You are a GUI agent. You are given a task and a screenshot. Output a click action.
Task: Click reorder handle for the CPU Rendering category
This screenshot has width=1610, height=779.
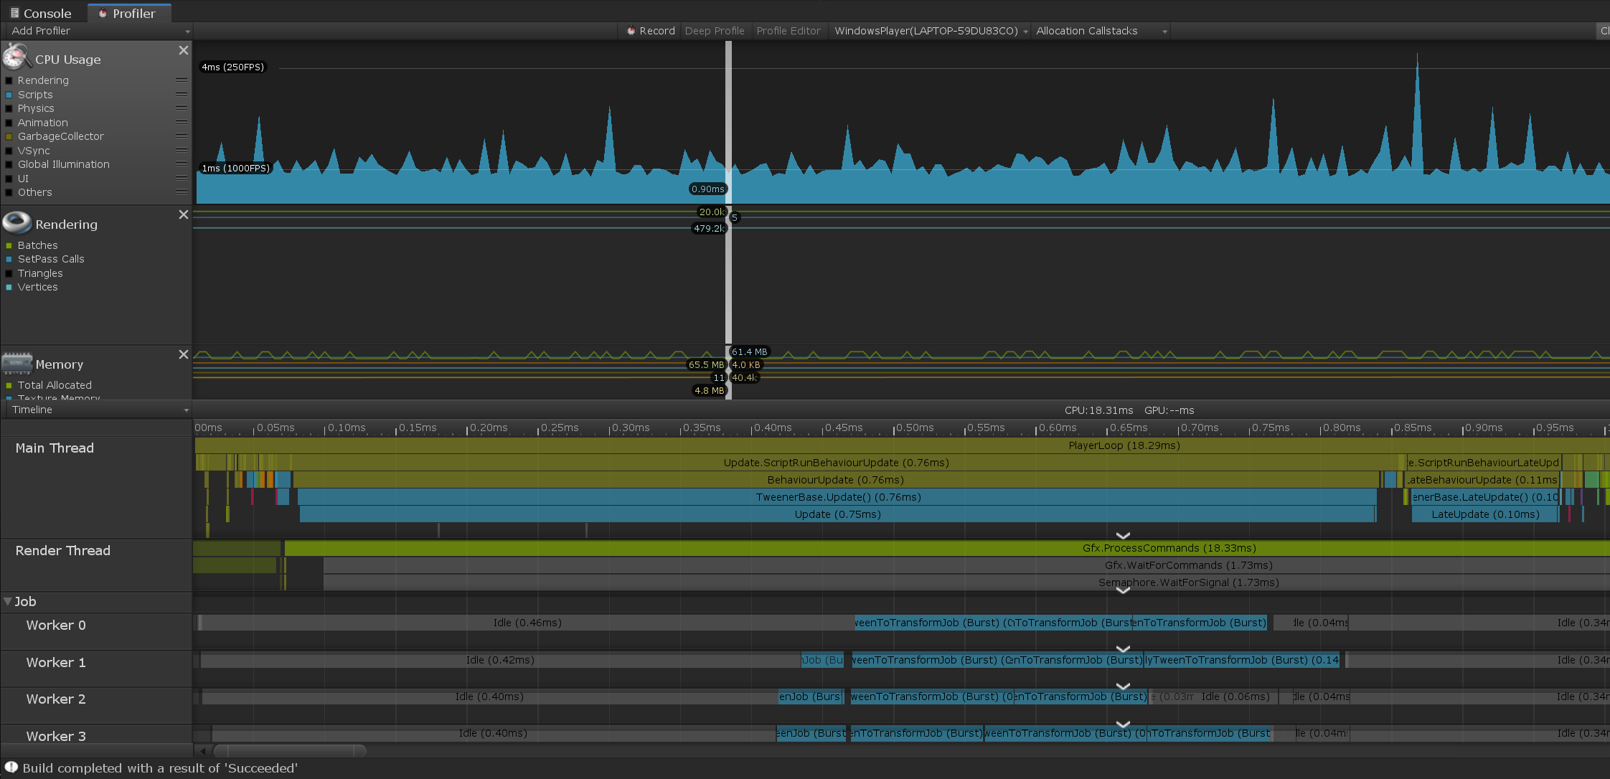pos(182,80)
